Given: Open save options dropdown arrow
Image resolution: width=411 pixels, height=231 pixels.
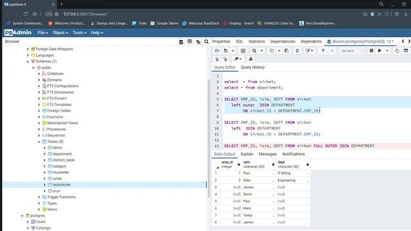Looking at the screenshot, I should (232, 51).
